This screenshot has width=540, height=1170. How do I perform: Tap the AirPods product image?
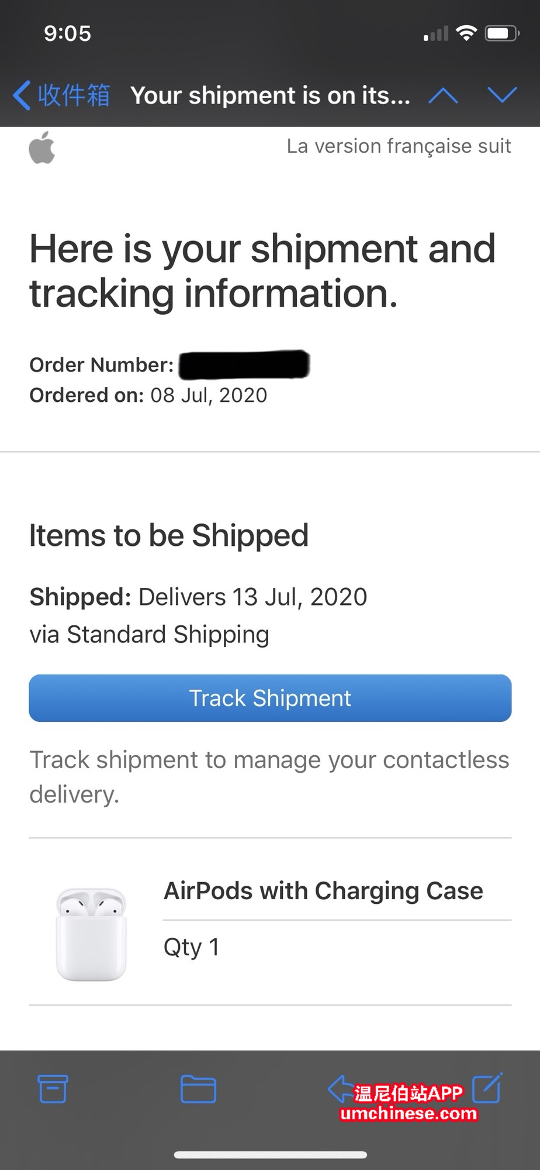click(x=91, y=934)
